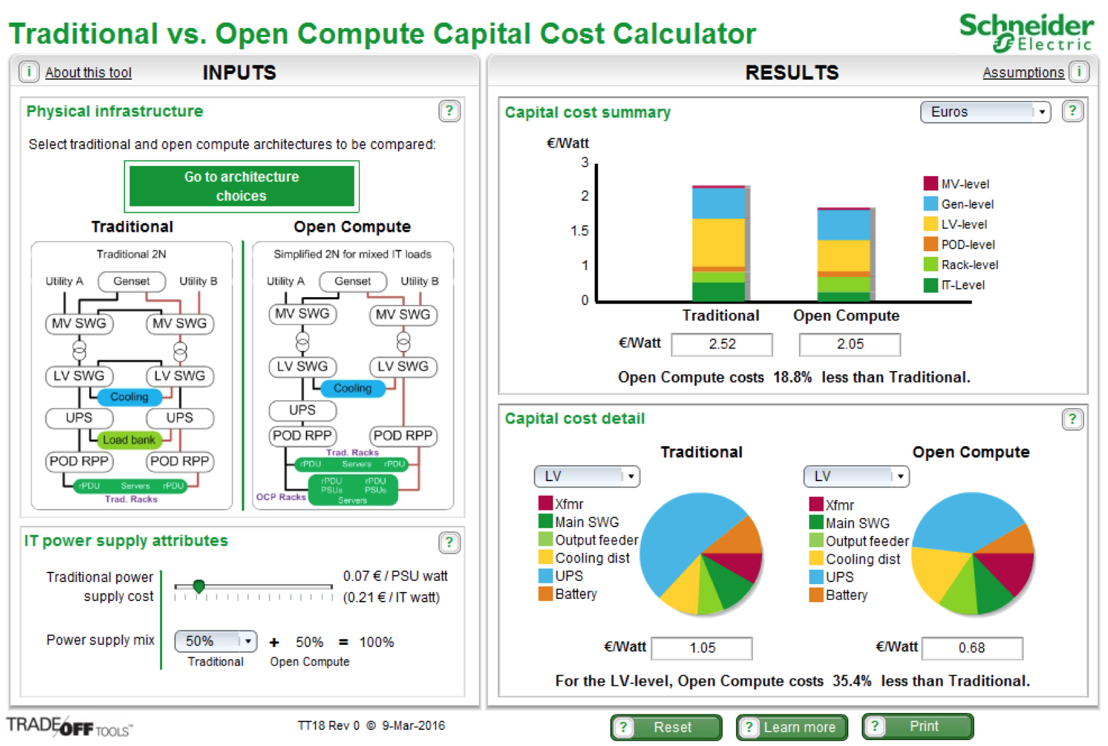The image size is (1108, 746).
Task: Open the Assumptions link
Action: pos(1022,73)
